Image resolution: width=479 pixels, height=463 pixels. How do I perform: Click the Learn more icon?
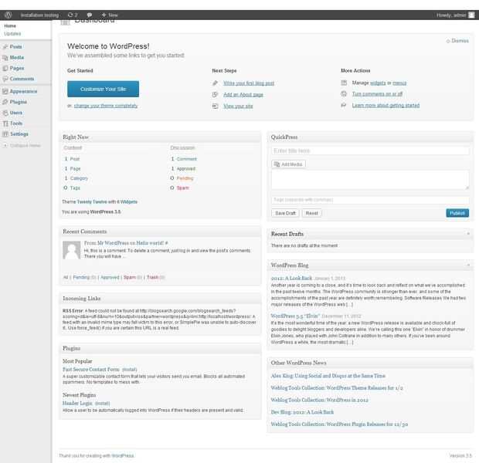tap(344, 105)
